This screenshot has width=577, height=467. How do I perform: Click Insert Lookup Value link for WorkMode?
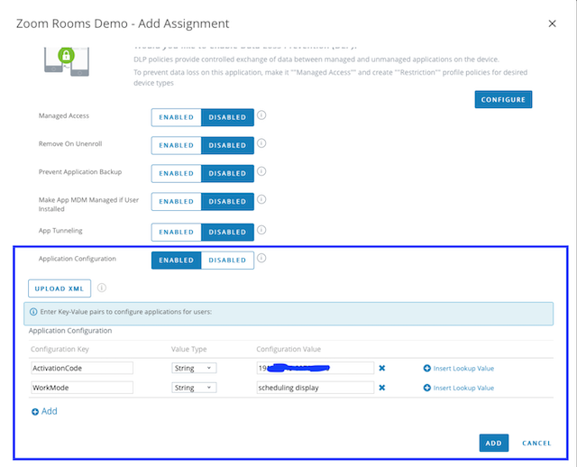463,388
